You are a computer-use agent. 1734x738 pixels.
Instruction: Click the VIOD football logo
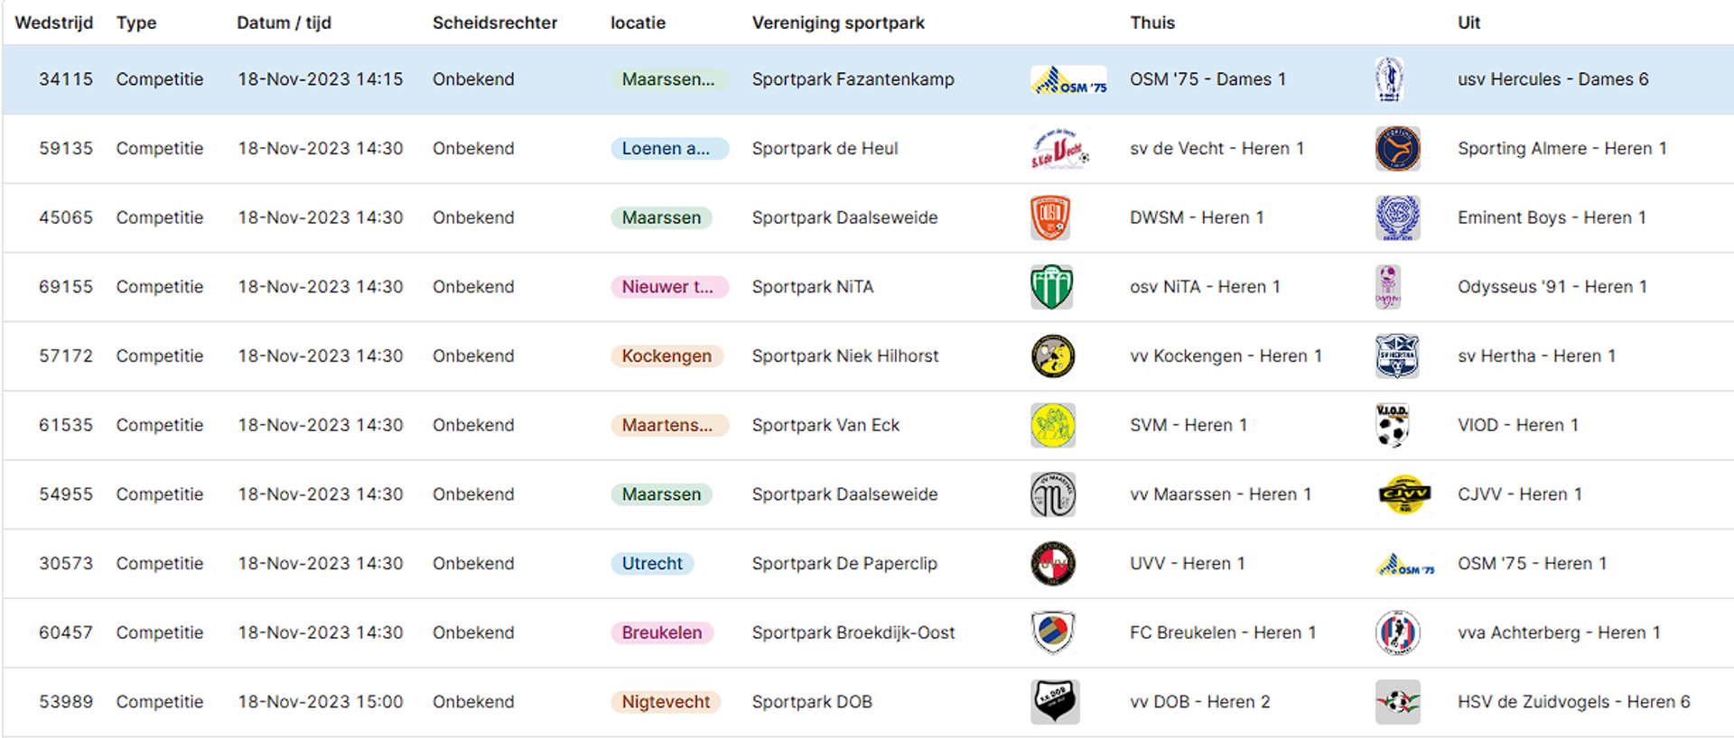point(1392,425)
